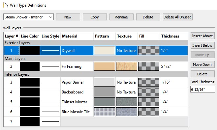Click the New button
This screenshot has width=217, height=130.
pos(68,17)
